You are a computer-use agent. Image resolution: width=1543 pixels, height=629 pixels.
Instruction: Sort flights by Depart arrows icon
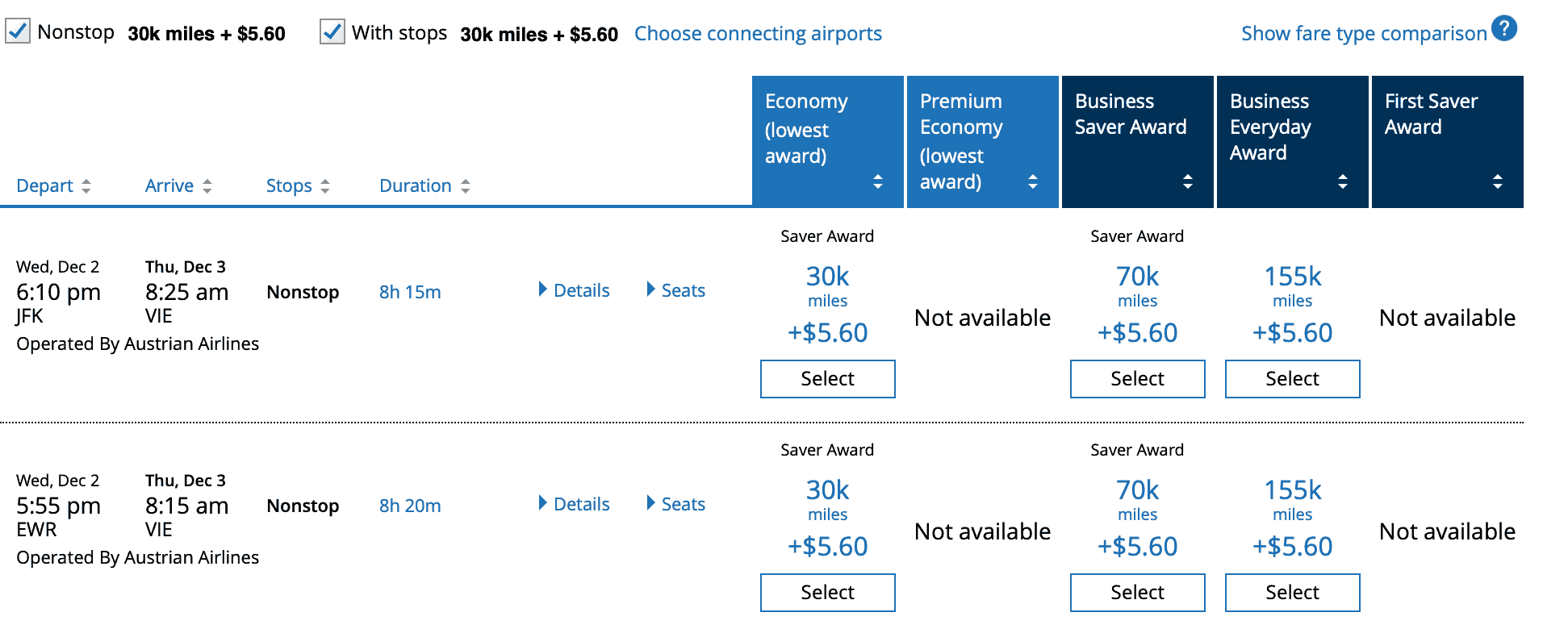(x=86, y=186)
